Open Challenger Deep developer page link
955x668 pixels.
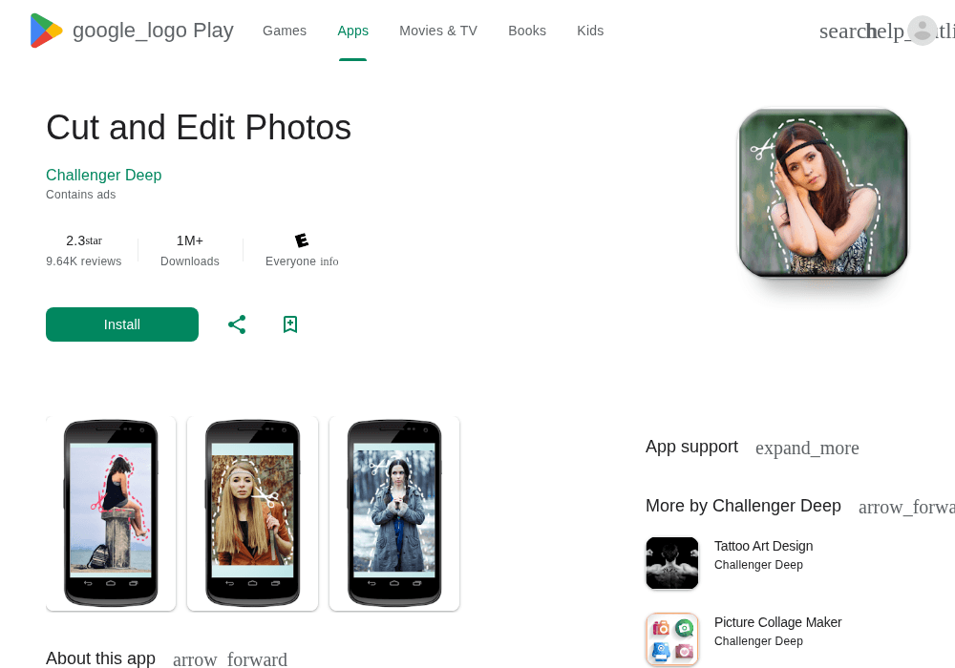click(x=103, y=176)
